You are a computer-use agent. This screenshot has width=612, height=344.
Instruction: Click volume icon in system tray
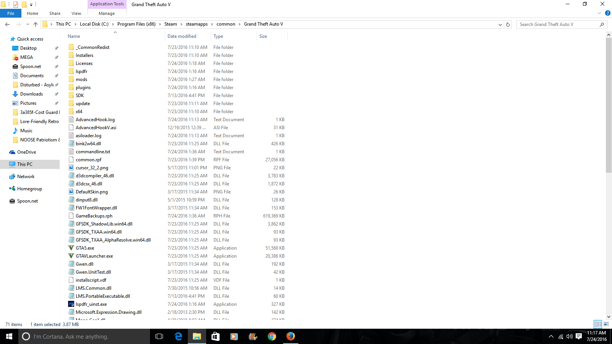pyautogui.click(x=570, y=336)
